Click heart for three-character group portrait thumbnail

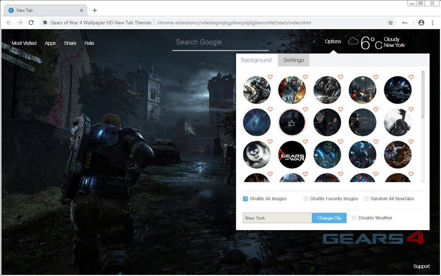point(341,77)
